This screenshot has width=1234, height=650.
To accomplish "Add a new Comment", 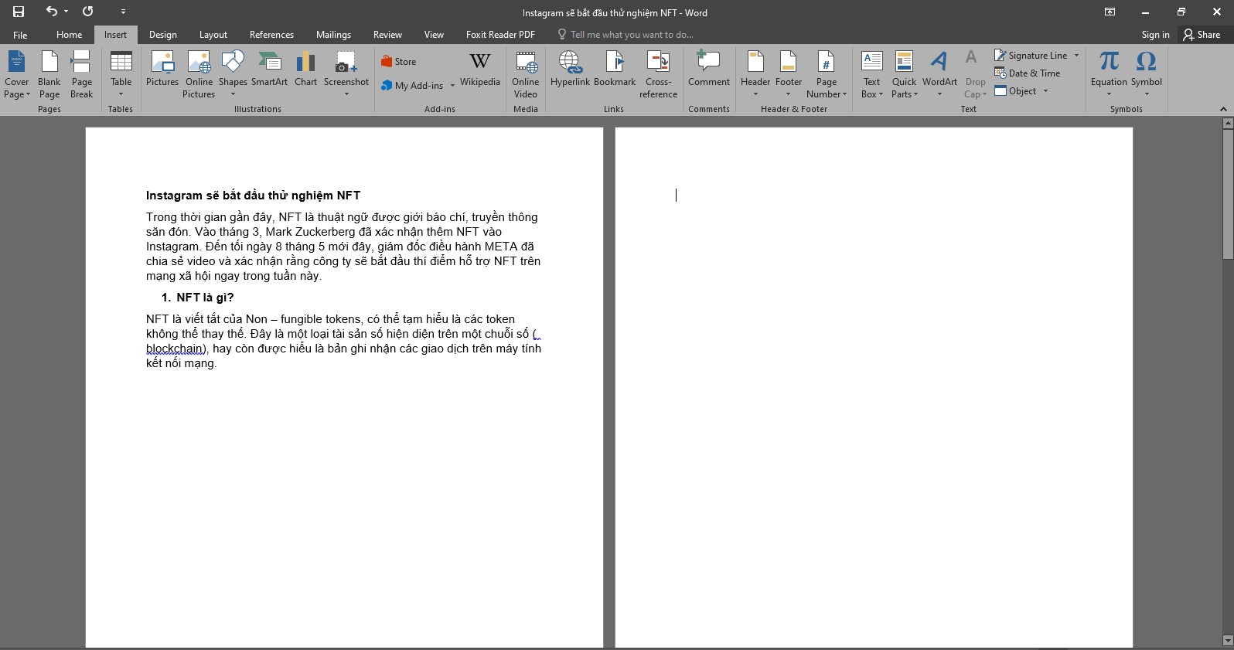I will click(709, 70).
